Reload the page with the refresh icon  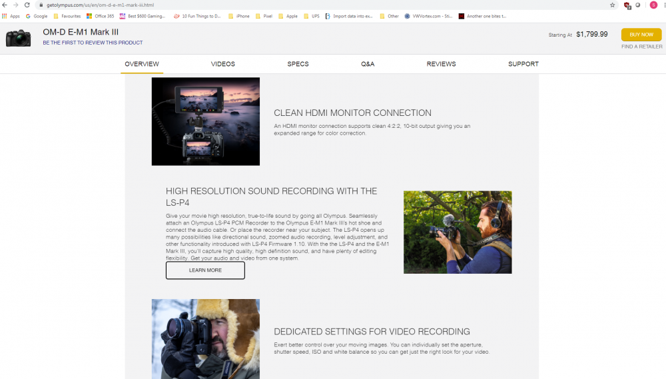[x=27, y=5]
